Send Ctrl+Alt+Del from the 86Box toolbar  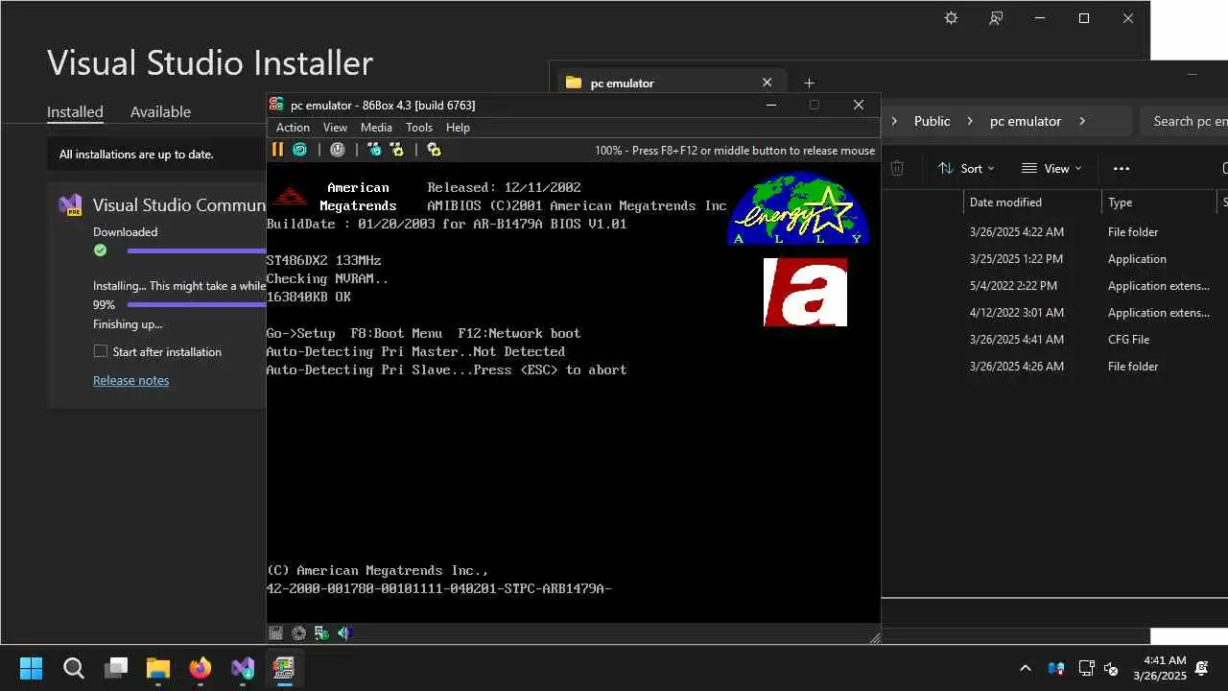374,150
